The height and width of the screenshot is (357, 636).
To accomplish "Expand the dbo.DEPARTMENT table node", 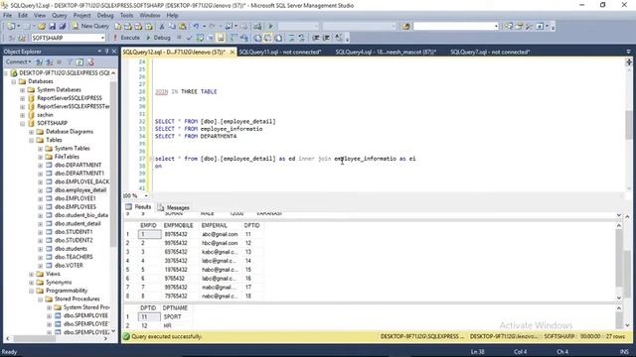I will pyautogui.click(x=40, y=166).
